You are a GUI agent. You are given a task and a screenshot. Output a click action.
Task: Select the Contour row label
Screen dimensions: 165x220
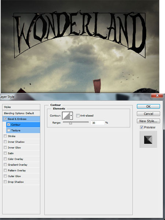pyautogui.click(x=16, y=124)
